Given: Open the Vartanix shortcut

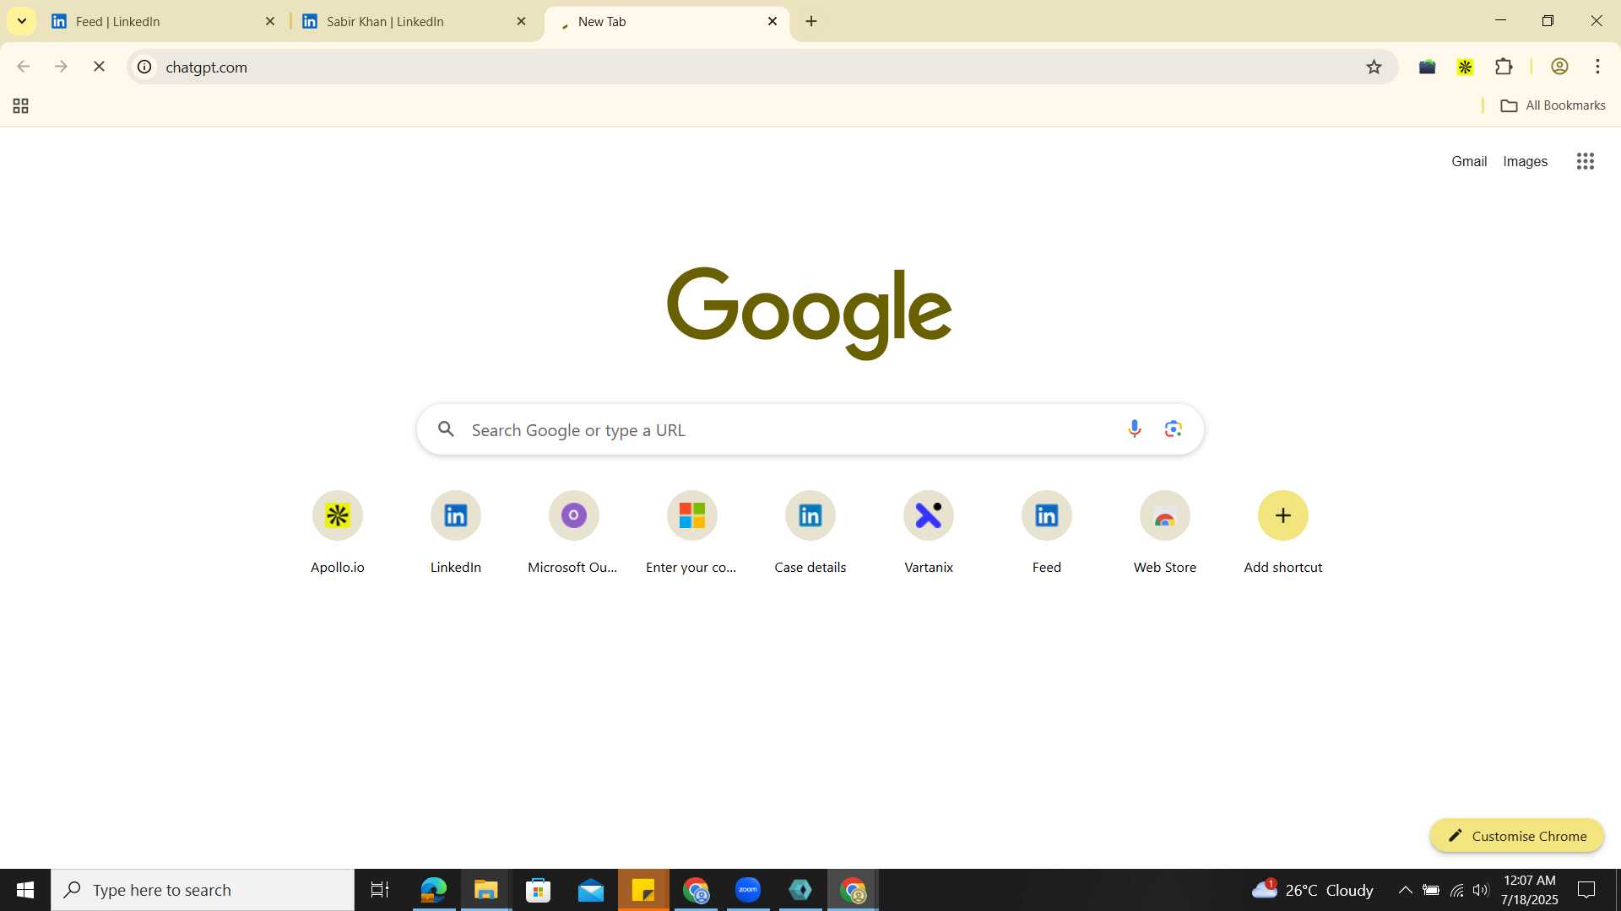Looking at the screenshot, I should tap(928, 532).
